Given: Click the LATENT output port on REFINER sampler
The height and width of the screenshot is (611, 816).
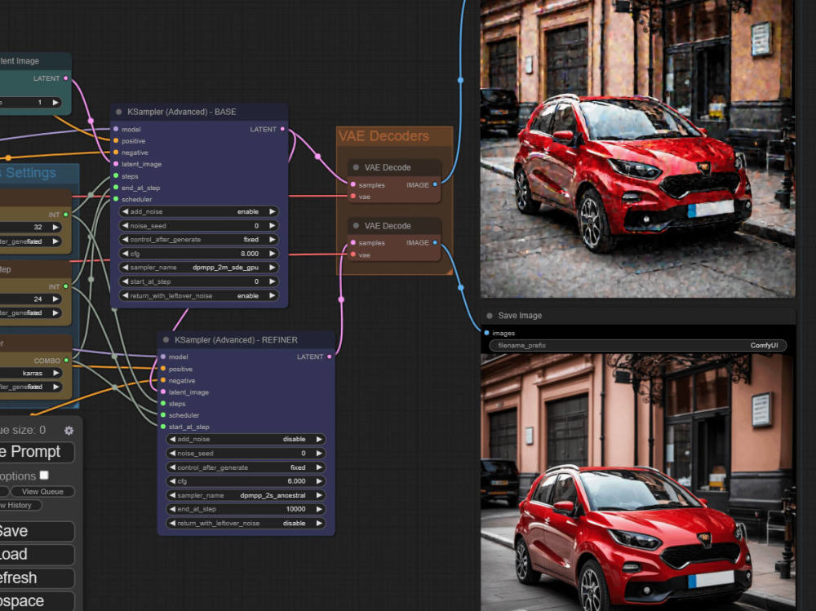Looking at the screenshot, I should pos(330,356).
